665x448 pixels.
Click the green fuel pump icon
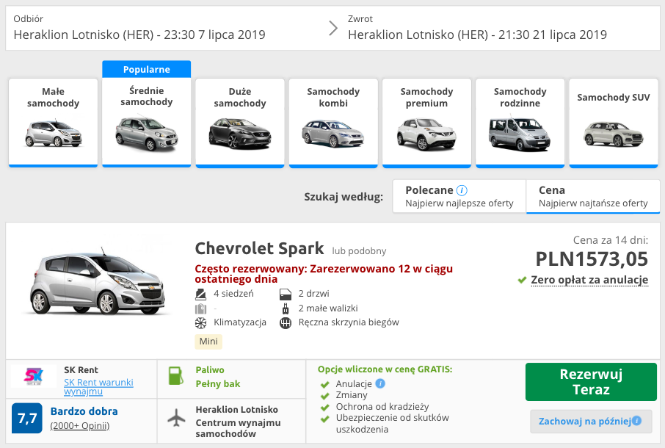(175, 376)
